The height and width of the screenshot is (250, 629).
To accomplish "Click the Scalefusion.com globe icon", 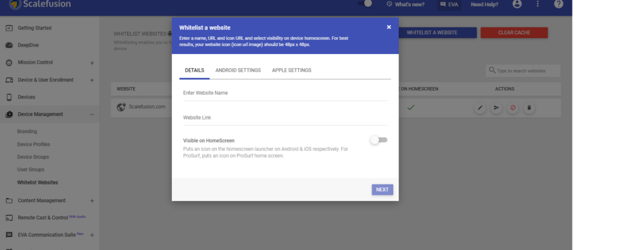I will click(121, 107).
